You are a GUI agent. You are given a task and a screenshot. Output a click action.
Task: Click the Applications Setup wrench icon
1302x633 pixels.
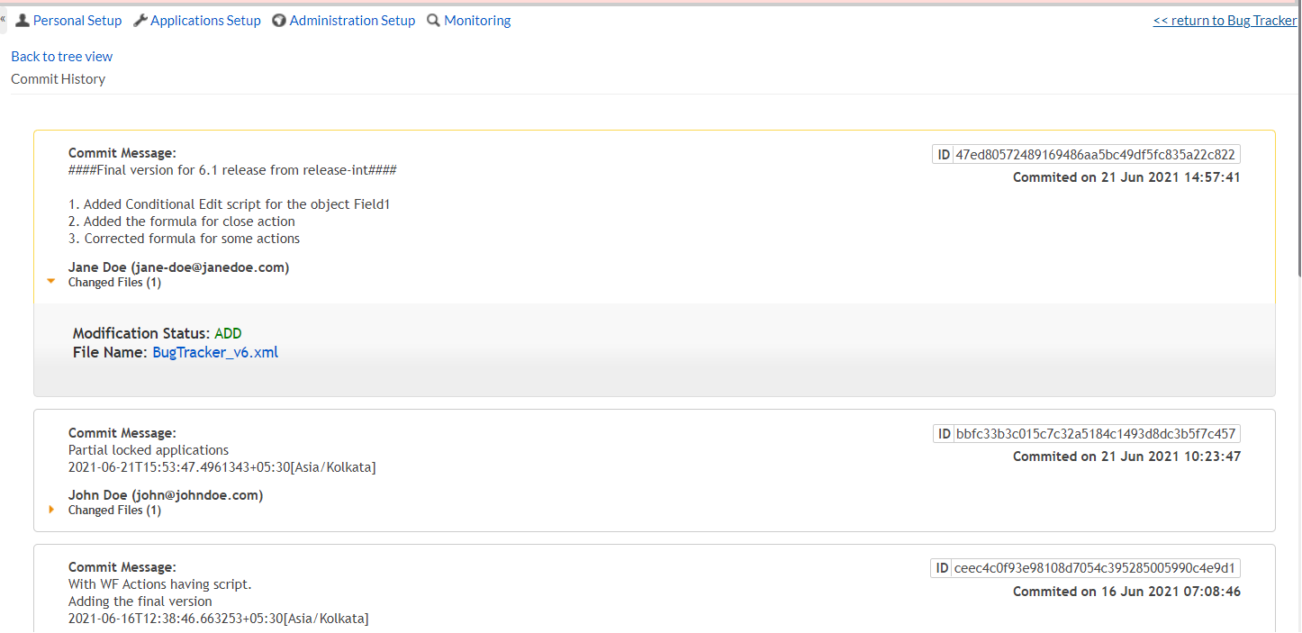click(x=140, y=20)
